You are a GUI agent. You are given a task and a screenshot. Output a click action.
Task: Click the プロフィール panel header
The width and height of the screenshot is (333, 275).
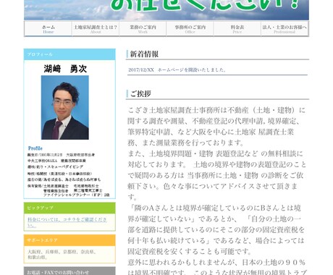[x=69, y=54]
